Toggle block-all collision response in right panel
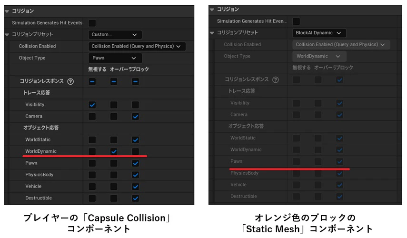 pyautogui.click(x=339, y=80)
